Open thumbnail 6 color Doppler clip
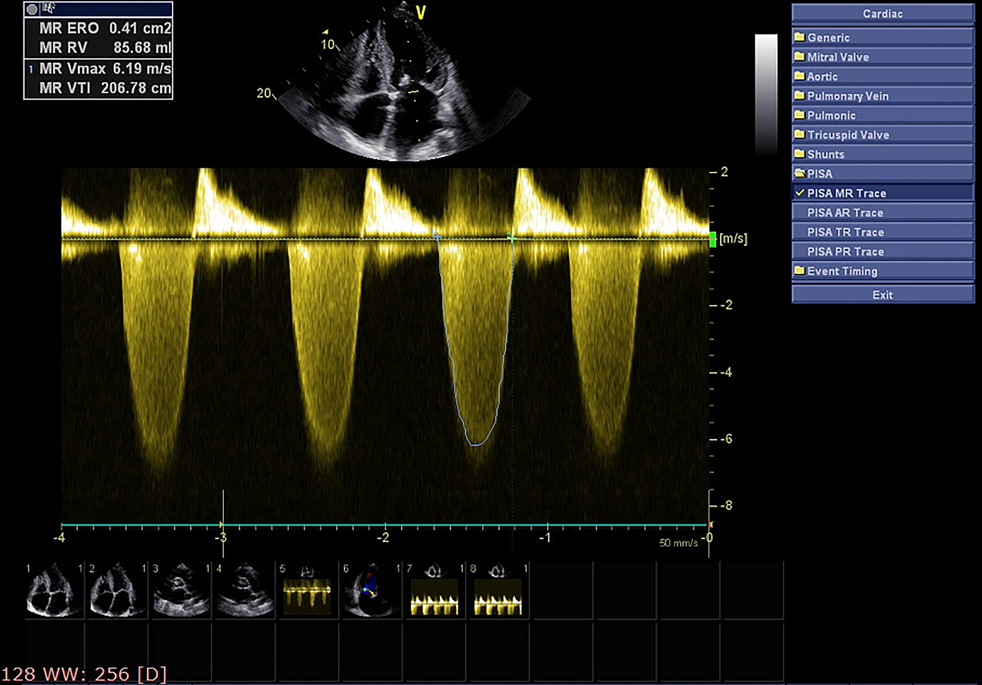 (370, 591)
